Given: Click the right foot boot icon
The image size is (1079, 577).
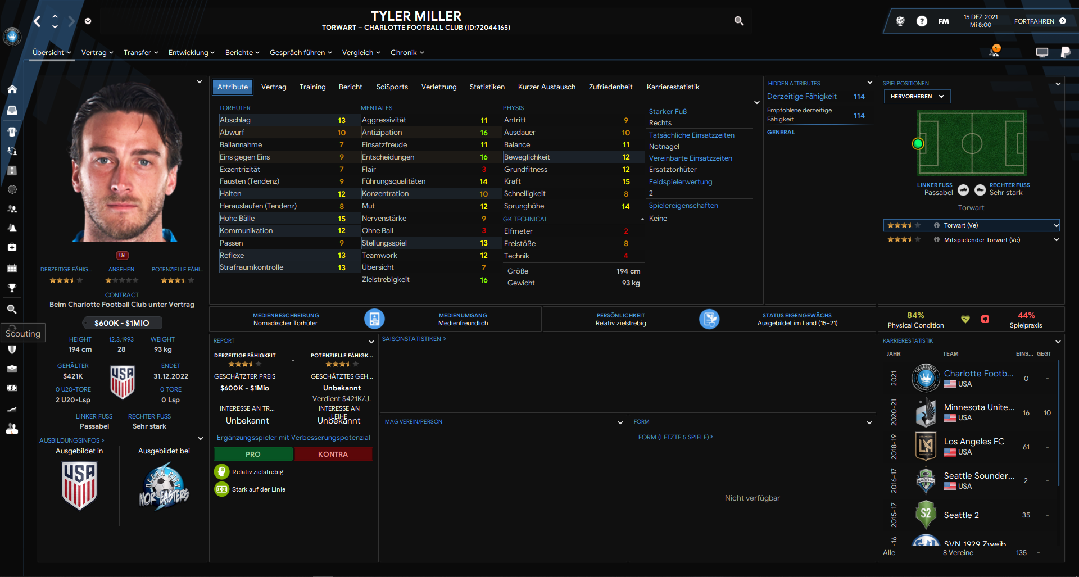Looking at the screenshot, I should click(980, 190).
